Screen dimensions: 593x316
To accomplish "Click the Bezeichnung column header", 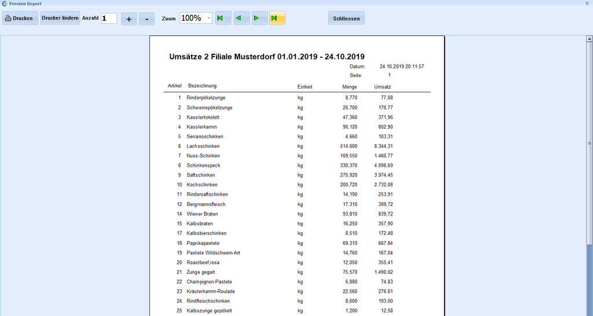I will pos(202,86).
